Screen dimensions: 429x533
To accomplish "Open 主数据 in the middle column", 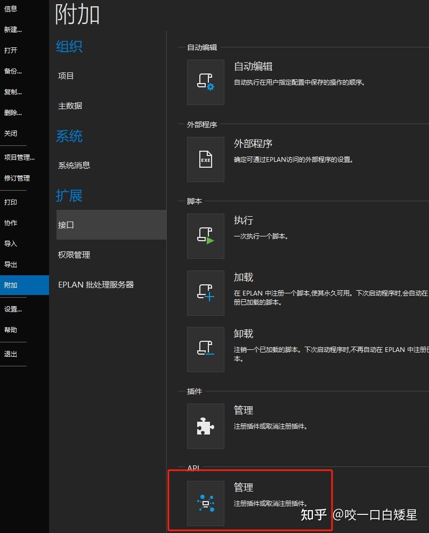I will (69, 105).
